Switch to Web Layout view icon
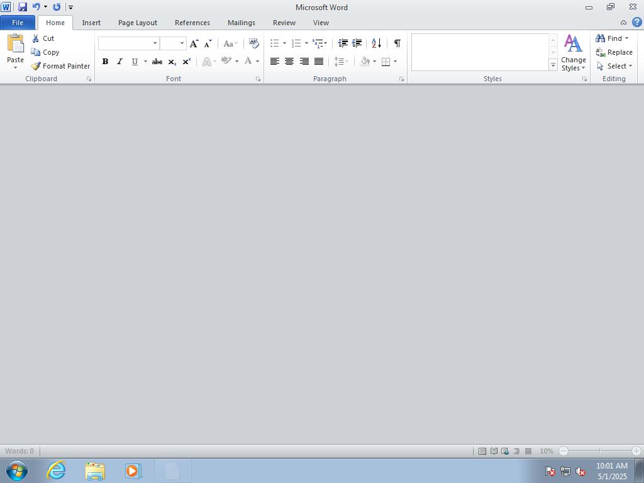Screen dimensions: 644x483 tap(505, 451)
